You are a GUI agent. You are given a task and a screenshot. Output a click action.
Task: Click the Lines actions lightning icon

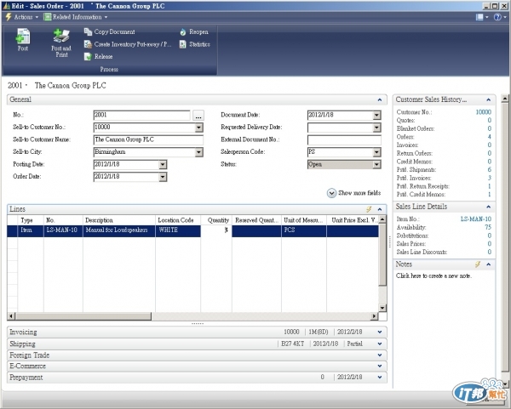[x=369, y=209]
